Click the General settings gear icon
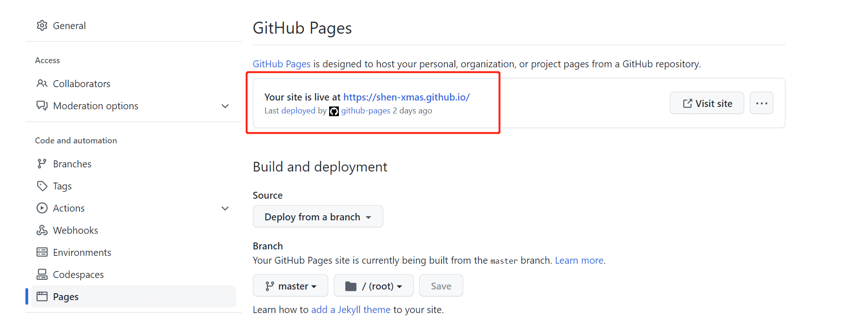 point(42,25)
